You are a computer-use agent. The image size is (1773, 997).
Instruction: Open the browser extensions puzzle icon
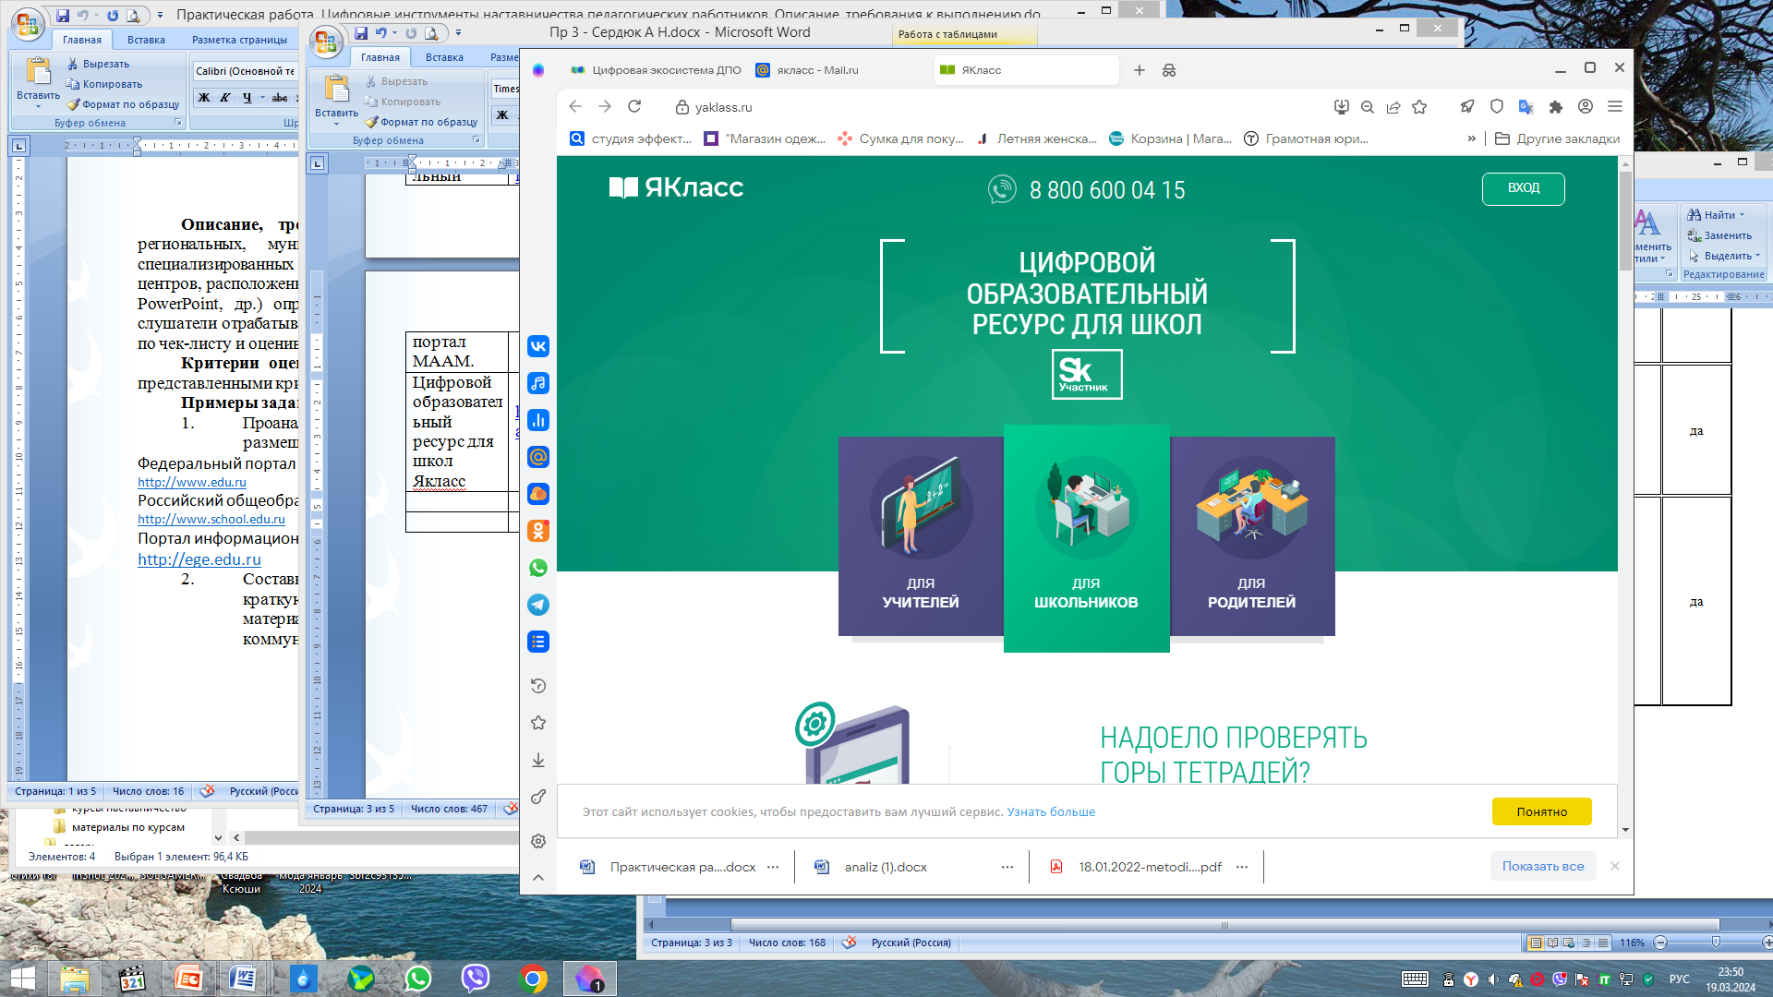pos(1556,107)
